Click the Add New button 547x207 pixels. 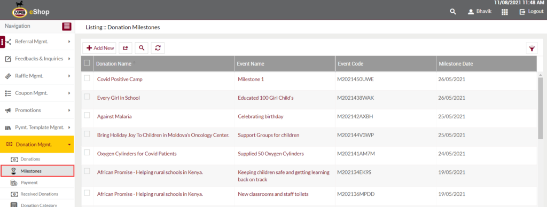(x=100, y=48)
